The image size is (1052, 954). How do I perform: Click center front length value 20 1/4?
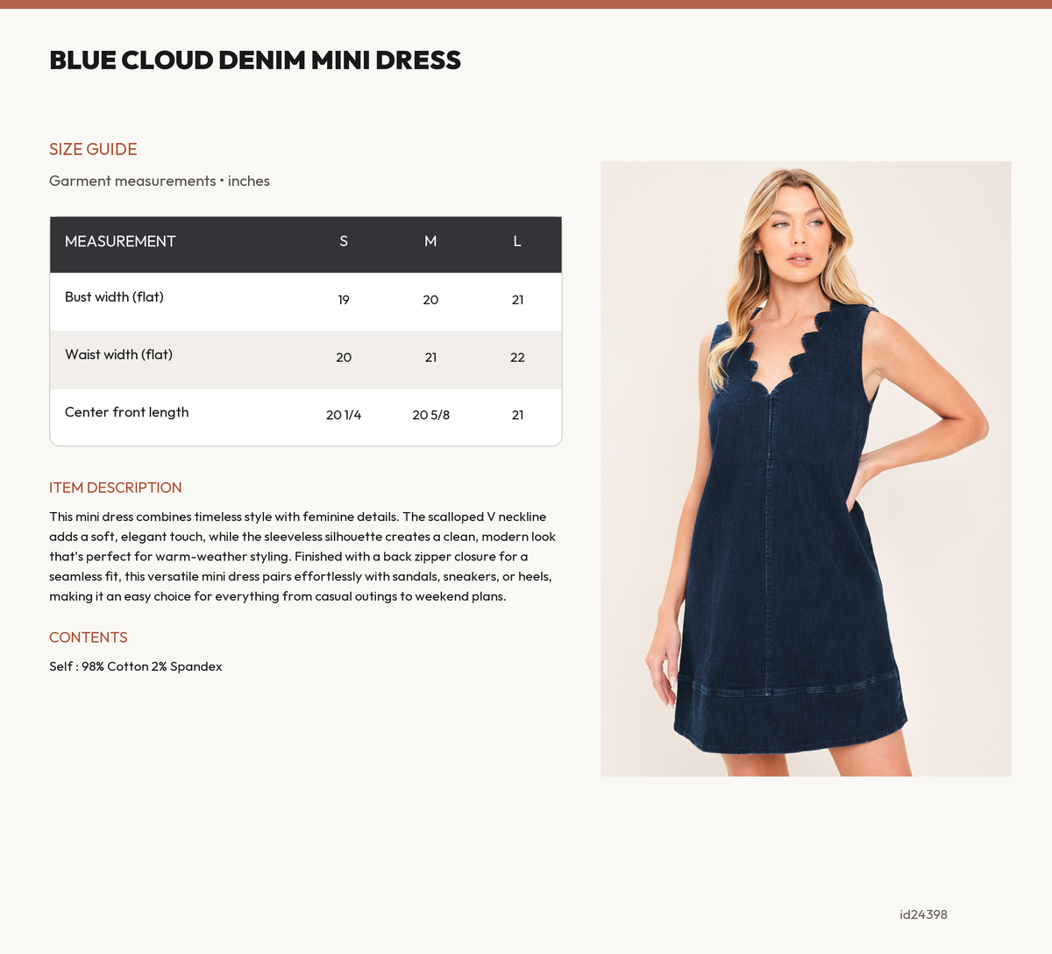(344, 415)
